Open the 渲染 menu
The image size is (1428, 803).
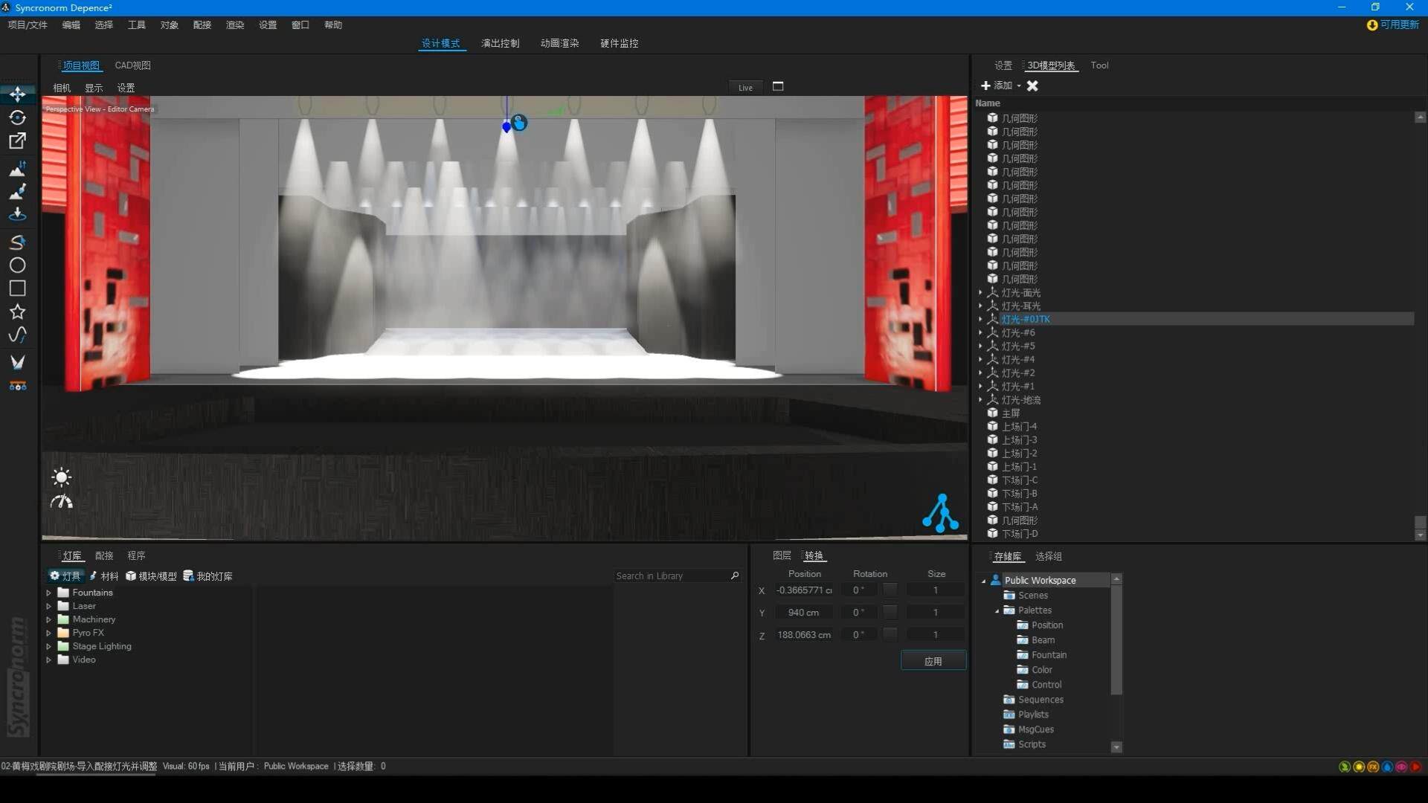tap(235, 25)
